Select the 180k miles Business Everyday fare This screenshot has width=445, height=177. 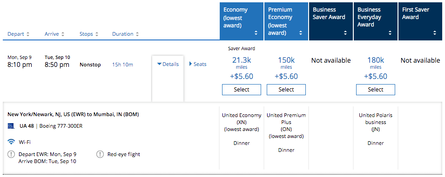click(x=376, y=90)
